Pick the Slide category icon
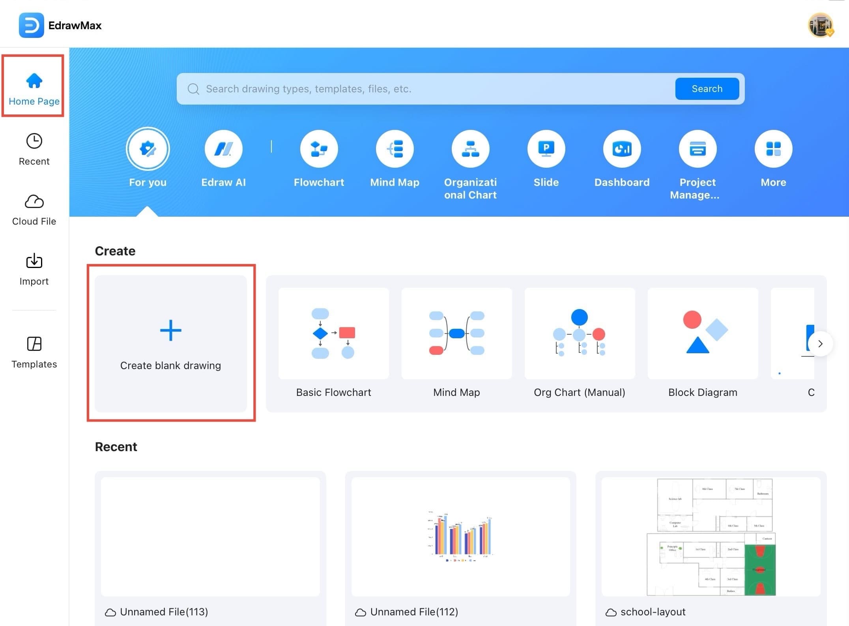The height and width of the screenshot is (626, 849). coord(546,149)
